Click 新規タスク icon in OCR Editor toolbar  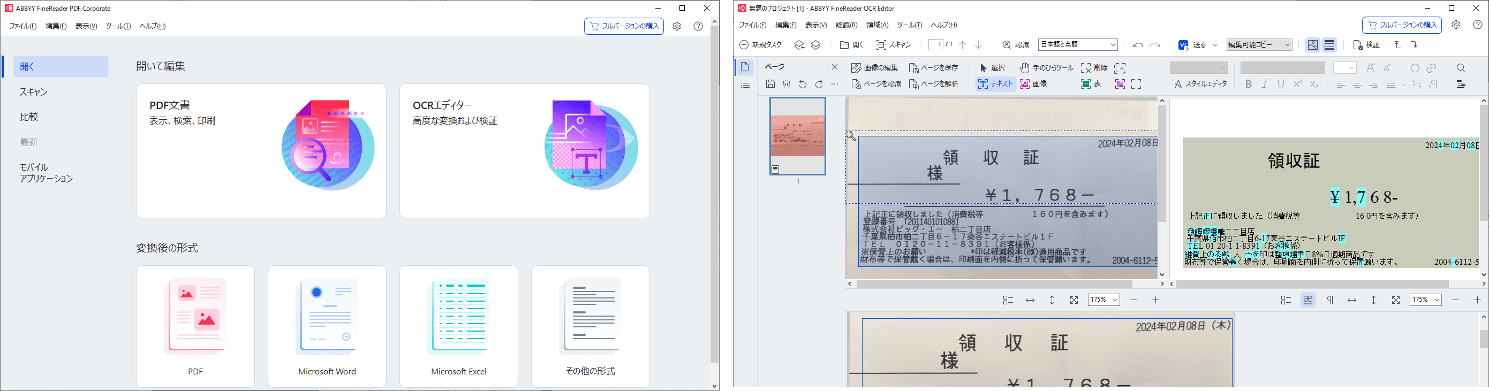744,45
